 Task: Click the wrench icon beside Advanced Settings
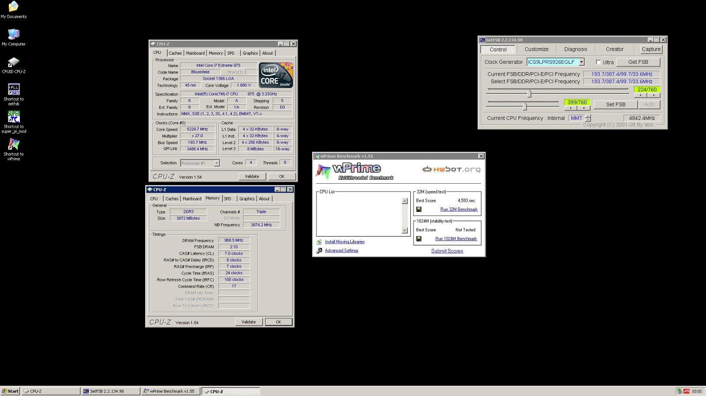point(319,251)
